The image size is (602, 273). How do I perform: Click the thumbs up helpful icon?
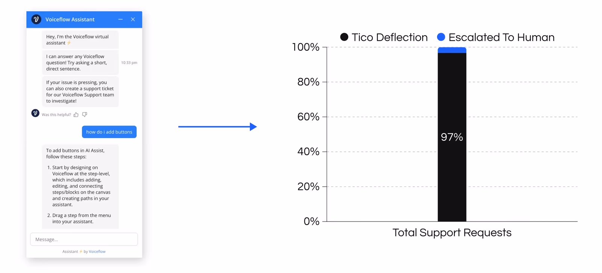[x=76, y=115]
